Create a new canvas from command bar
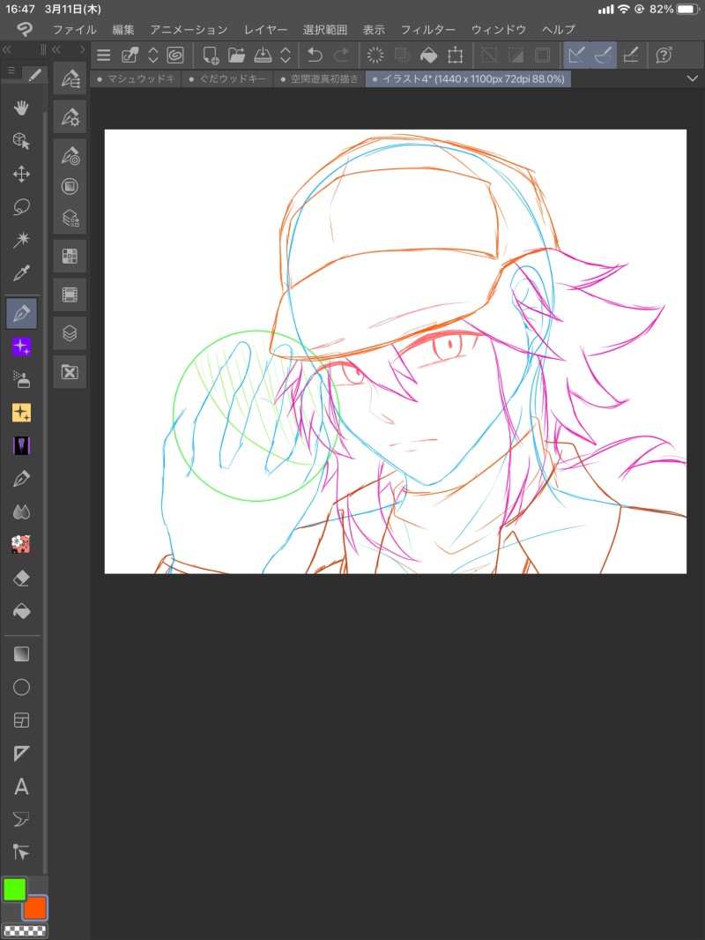This screenshot has width=705, height=940. (x=211, y=56)
